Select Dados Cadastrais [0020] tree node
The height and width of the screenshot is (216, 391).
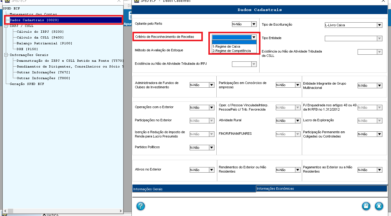pyautogui.click(x=34, y=20)
